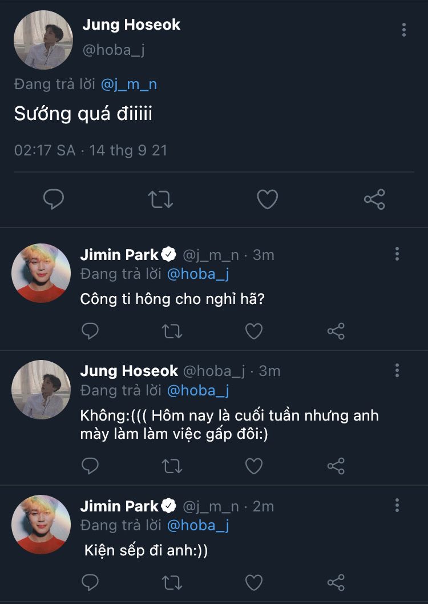Screen dimensions: 428x604
Task: Open Jimin Park's avatar on first reply
Action: tap(41, 273)
